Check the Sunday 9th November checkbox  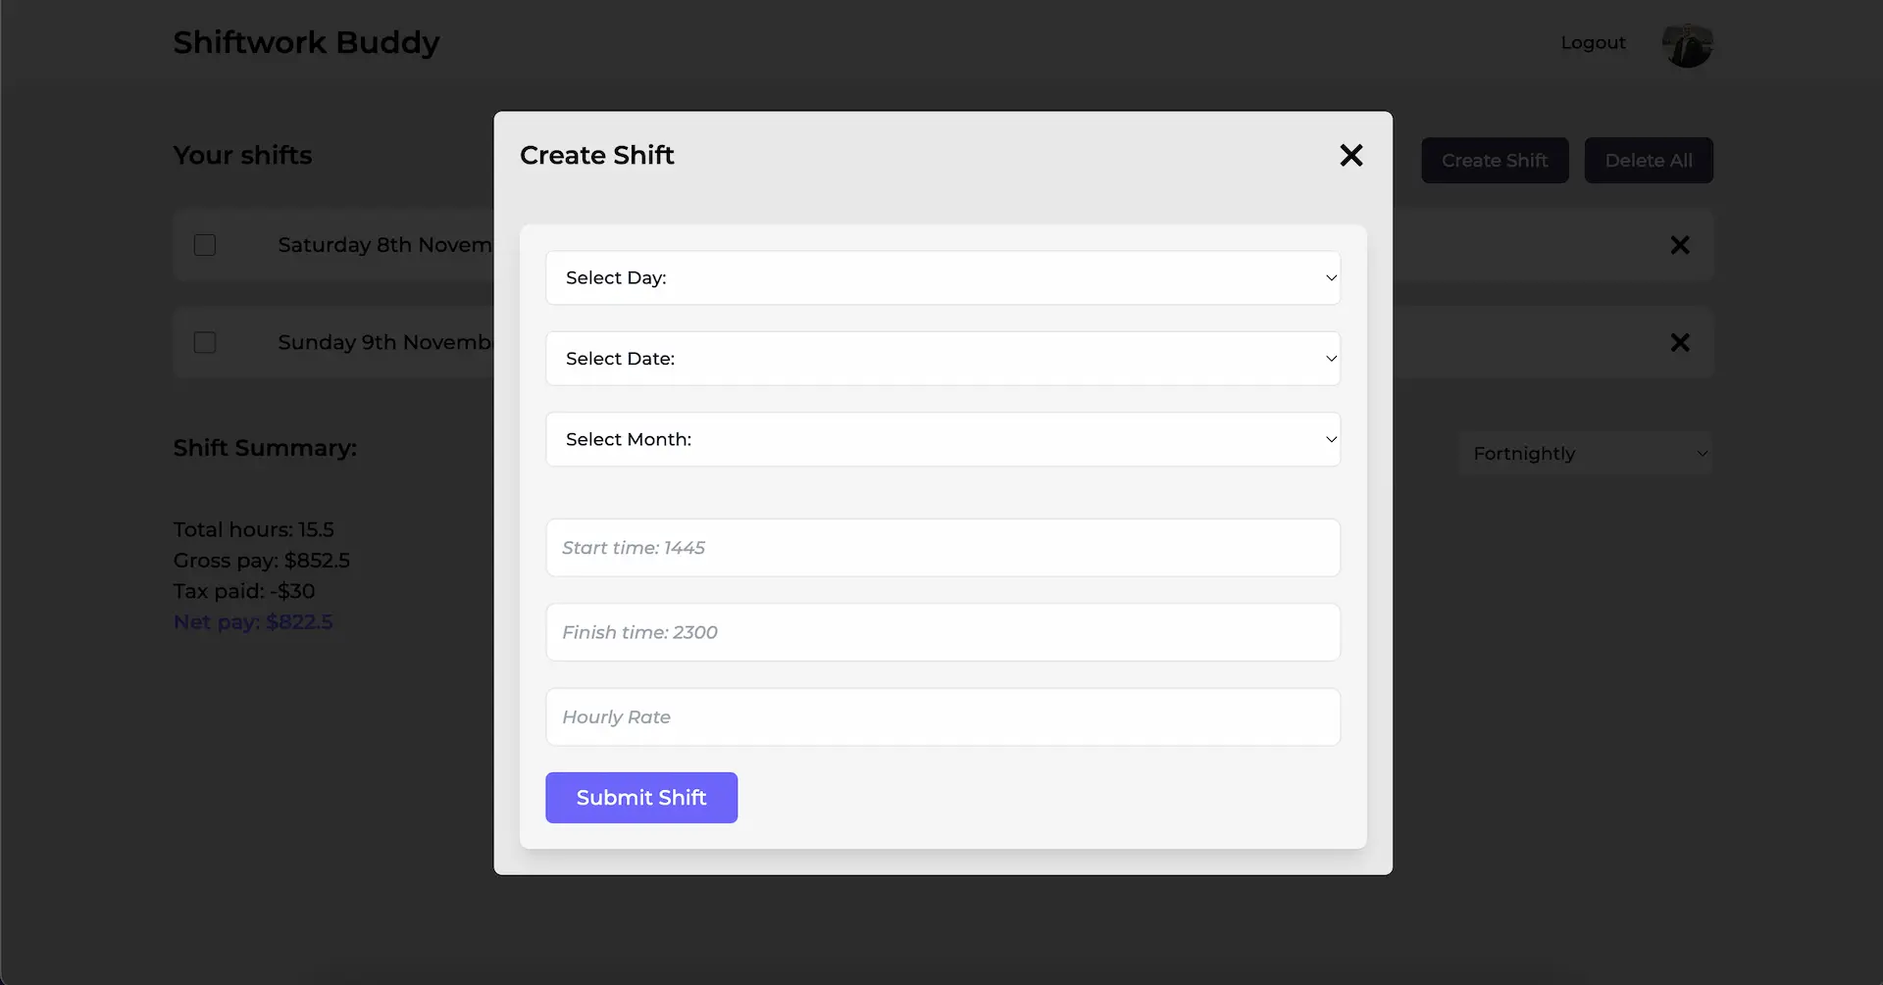tap(205, 343)
